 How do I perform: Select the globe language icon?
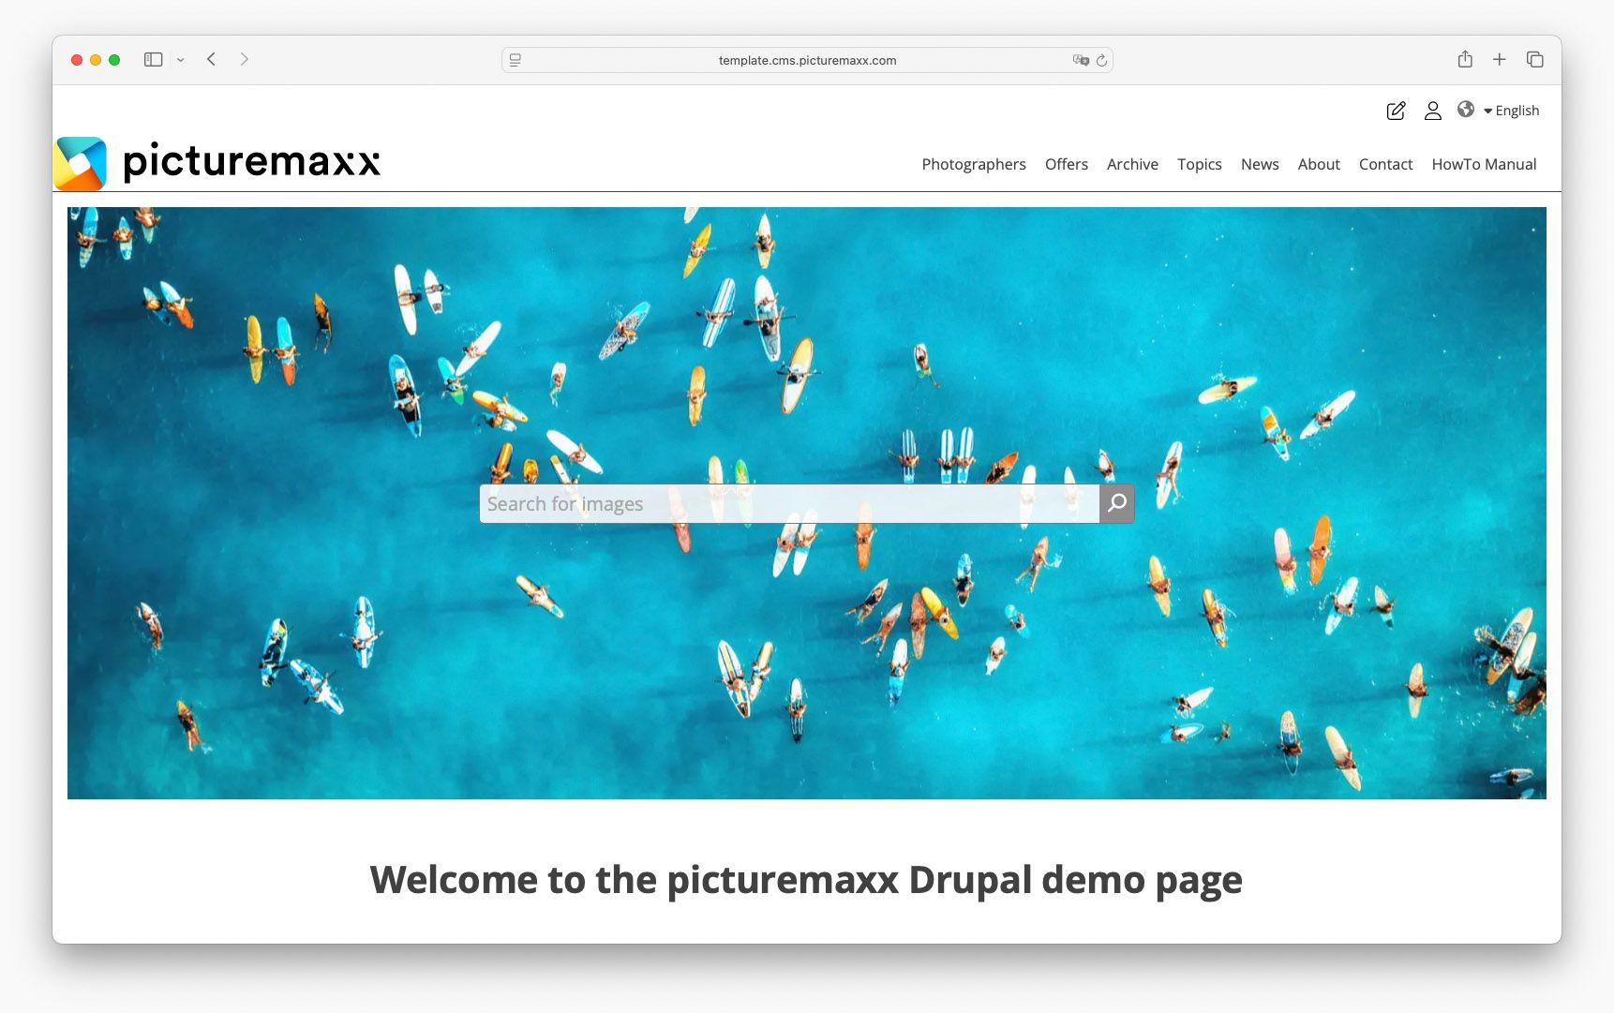[1467, 111]
